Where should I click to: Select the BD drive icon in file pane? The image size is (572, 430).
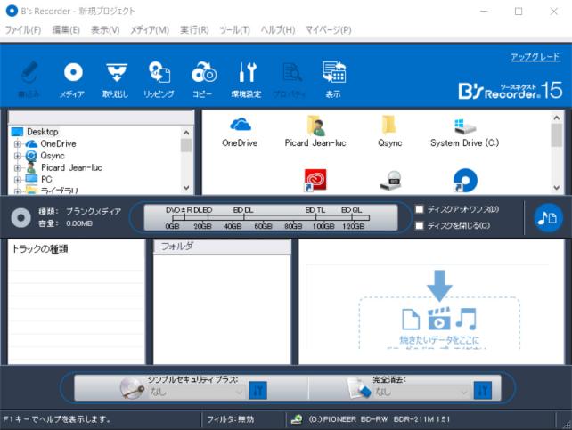390,181
